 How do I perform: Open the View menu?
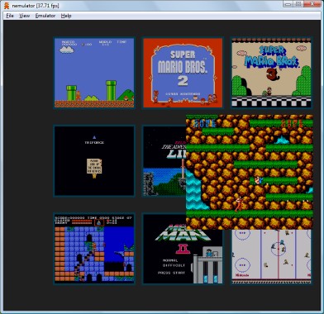coord(24,16)
